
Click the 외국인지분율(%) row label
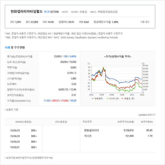click(x=15, y=95)
